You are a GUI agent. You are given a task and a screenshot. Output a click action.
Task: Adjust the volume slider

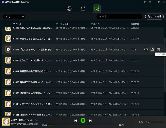click(157, 122)
